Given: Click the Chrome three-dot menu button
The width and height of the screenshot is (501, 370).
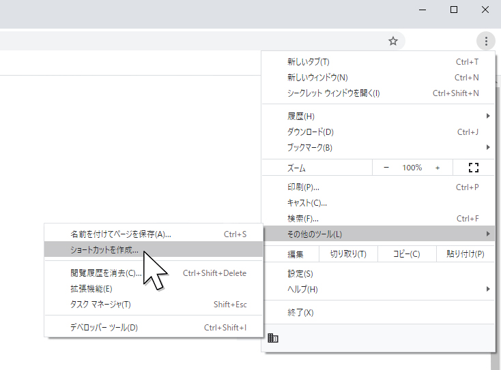Looking at the screenshot, I should (x=485, y=41).
